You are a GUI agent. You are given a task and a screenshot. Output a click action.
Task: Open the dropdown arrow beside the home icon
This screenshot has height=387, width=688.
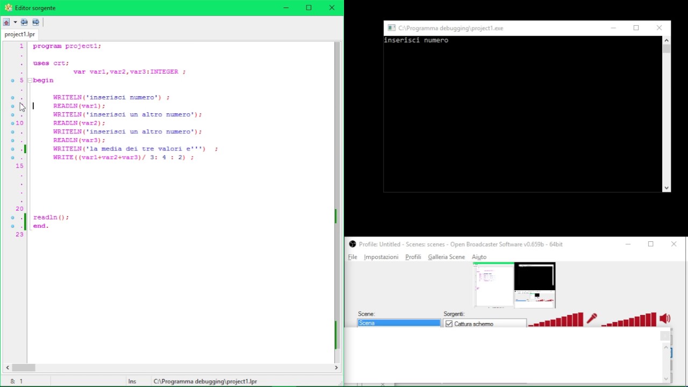(x=15, y=22)
